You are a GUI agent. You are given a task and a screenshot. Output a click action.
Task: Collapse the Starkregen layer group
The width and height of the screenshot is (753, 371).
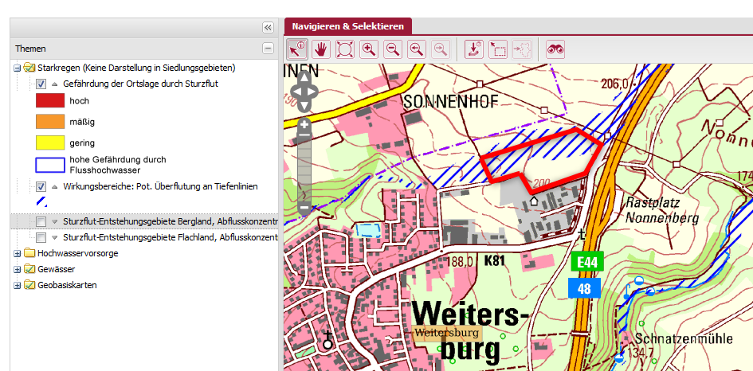coord(18,68)
